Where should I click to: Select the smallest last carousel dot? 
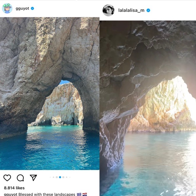pos(70,177)
